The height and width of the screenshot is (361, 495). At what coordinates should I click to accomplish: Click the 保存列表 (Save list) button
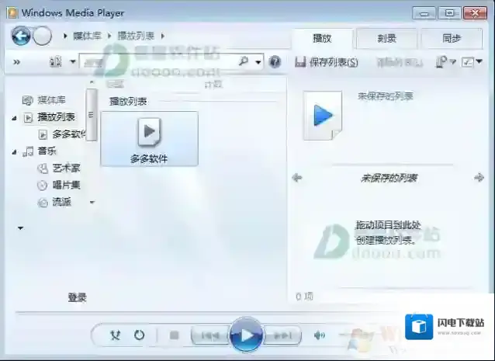point(334,62)
